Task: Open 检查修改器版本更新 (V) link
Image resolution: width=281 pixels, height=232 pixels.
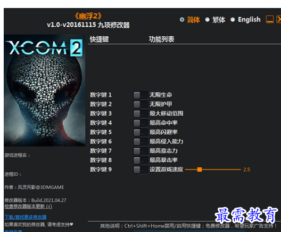Action: pyautogui.click(x=28, y=206)
